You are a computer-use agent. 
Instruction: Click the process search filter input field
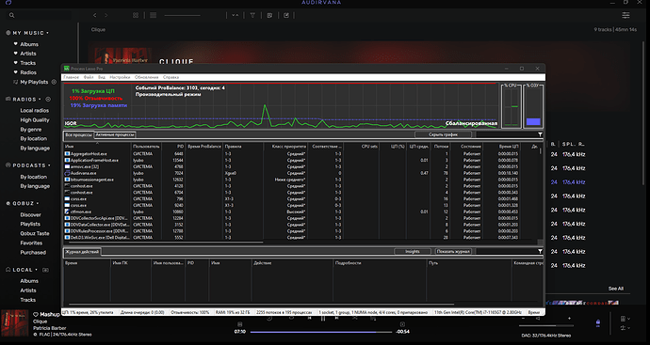click(x=506, y=134)
